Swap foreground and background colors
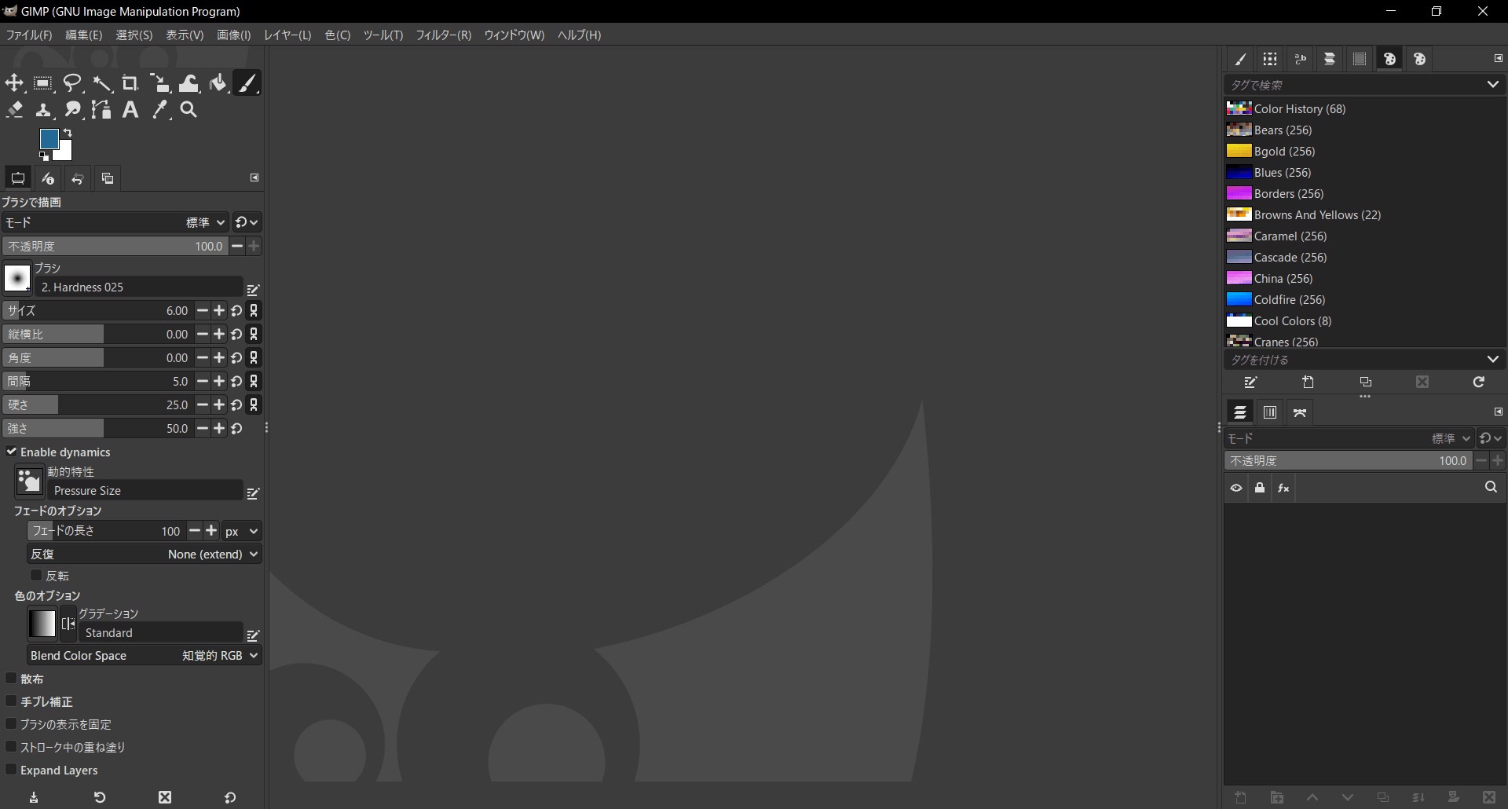This screenshot has width=1508, height=809. (x=68, y=133)
